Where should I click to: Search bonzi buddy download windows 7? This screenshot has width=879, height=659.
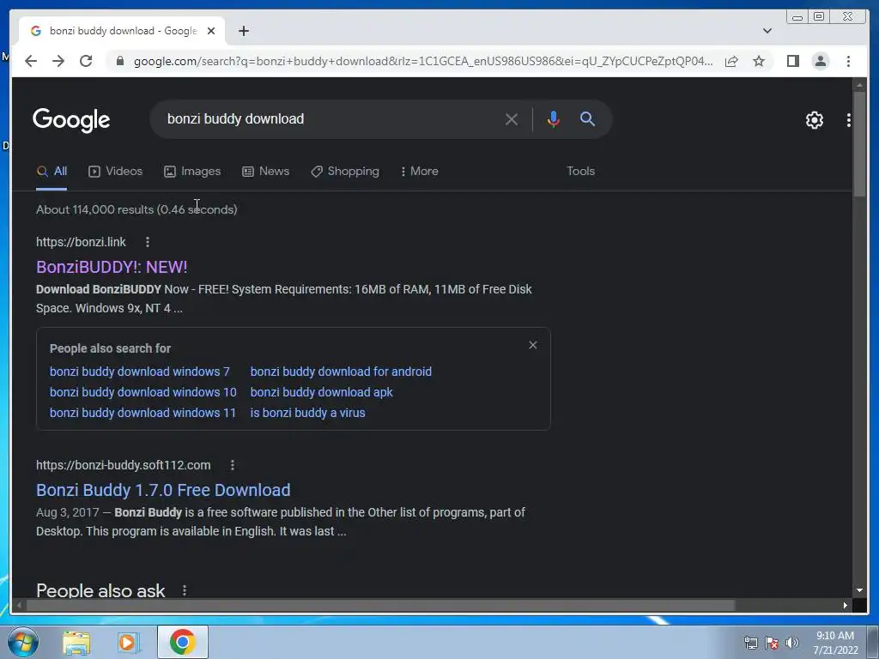(x=140, y=372)
